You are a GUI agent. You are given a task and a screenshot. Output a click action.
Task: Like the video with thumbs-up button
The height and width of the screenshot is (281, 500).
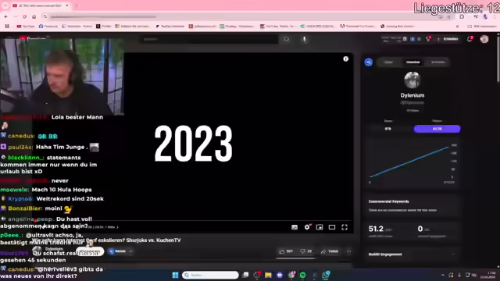pos(286,251)
